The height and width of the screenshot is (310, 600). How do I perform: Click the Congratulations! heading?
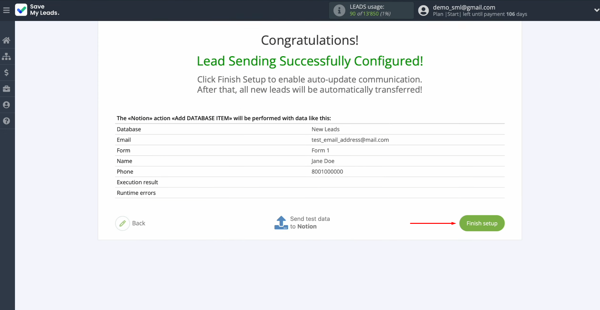coord(310,40)
